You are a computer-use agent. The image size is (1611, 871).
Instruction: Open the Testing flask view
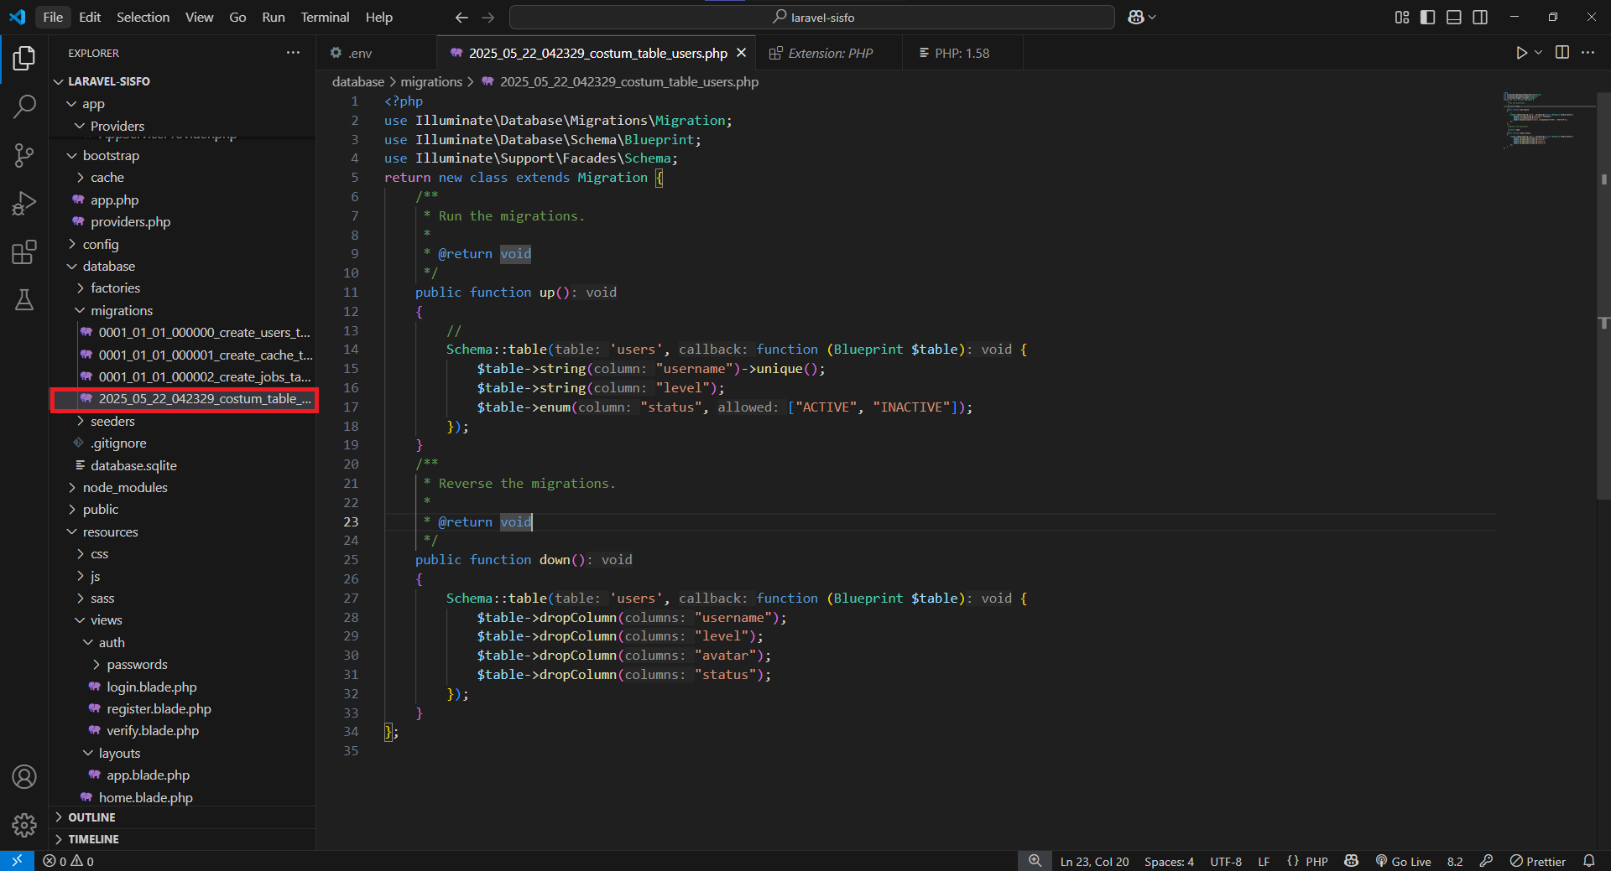point(24,300)
